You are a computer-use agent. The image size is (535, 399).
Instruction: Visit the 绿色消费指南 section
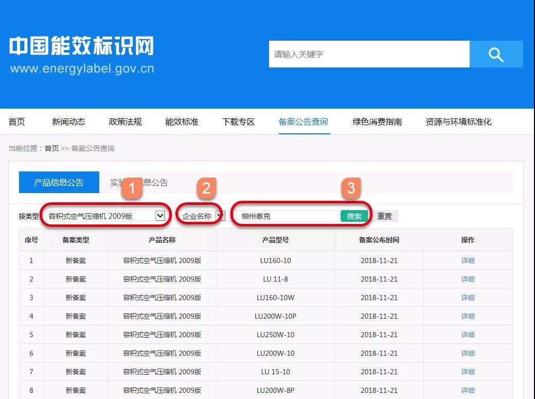pyautogui.click(x=377, y=122)
